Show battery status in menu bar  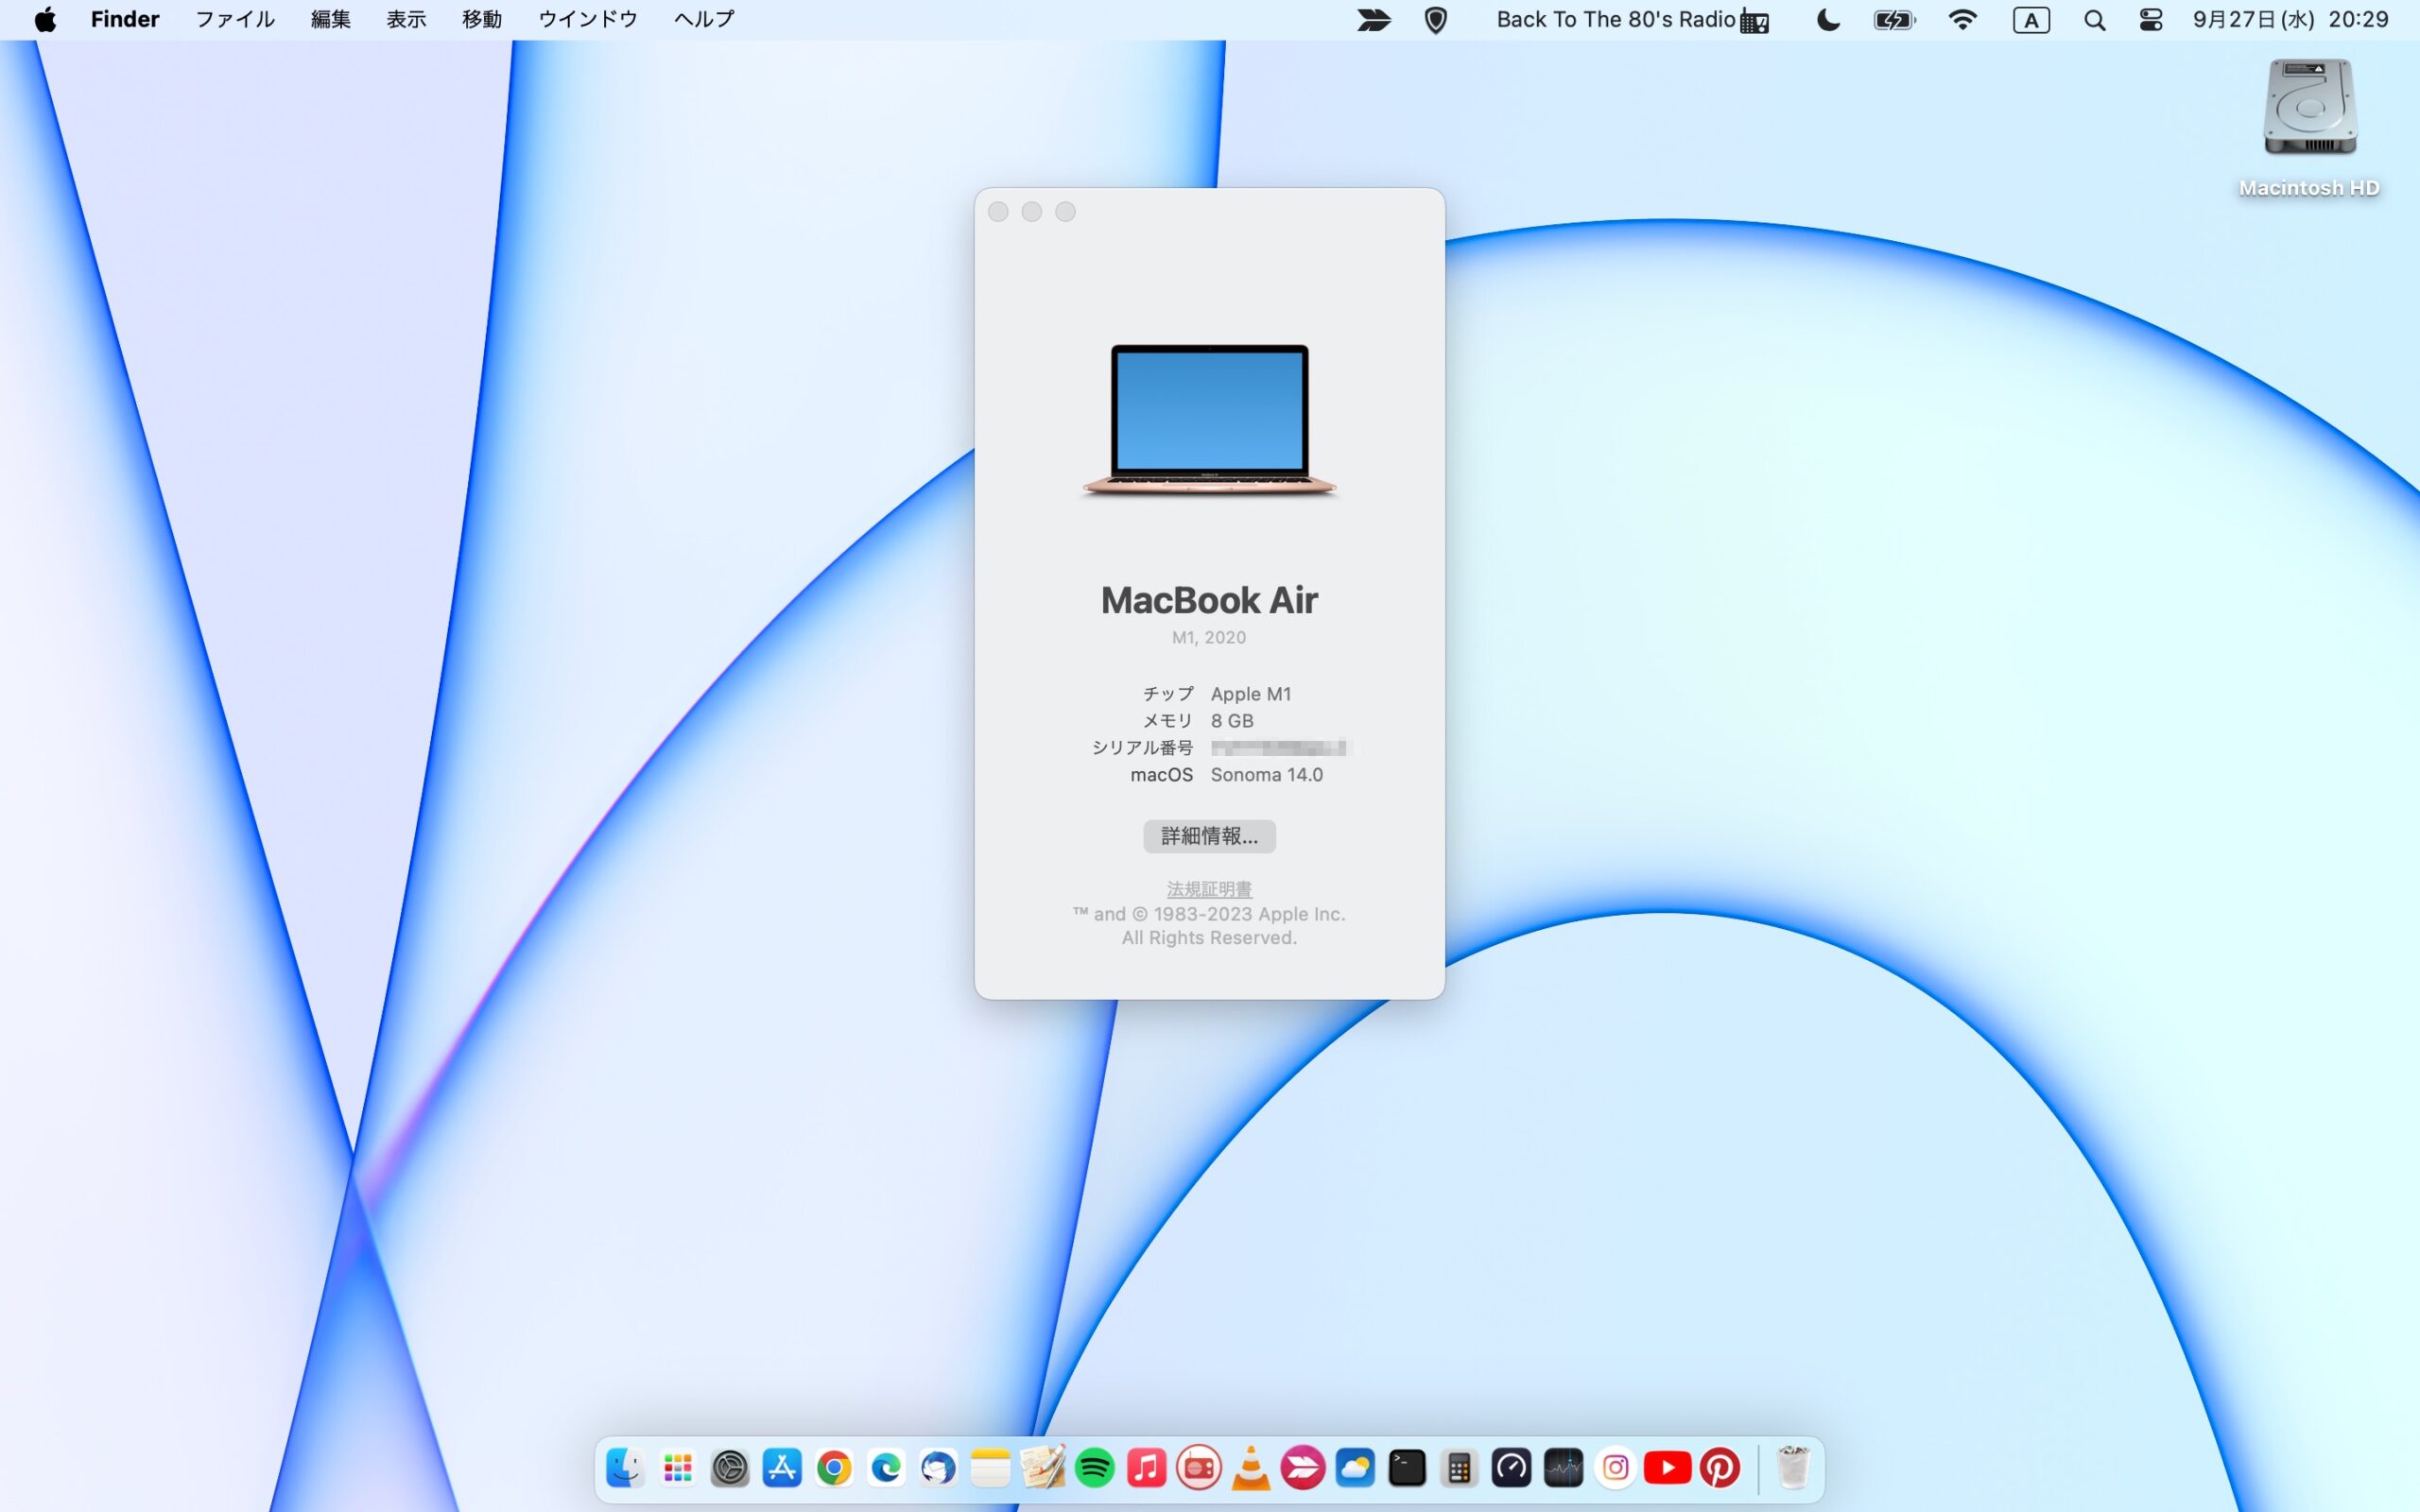tap(1894, 20)
